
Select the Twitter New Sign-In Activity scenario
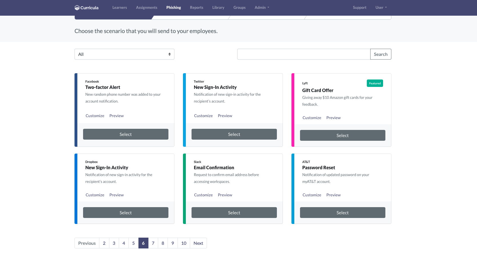[234, 134]
